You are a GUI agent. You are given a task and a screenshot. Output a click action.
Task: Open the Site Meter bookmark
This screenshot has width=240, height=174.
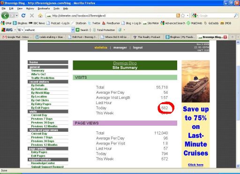(x=151, y=23)
